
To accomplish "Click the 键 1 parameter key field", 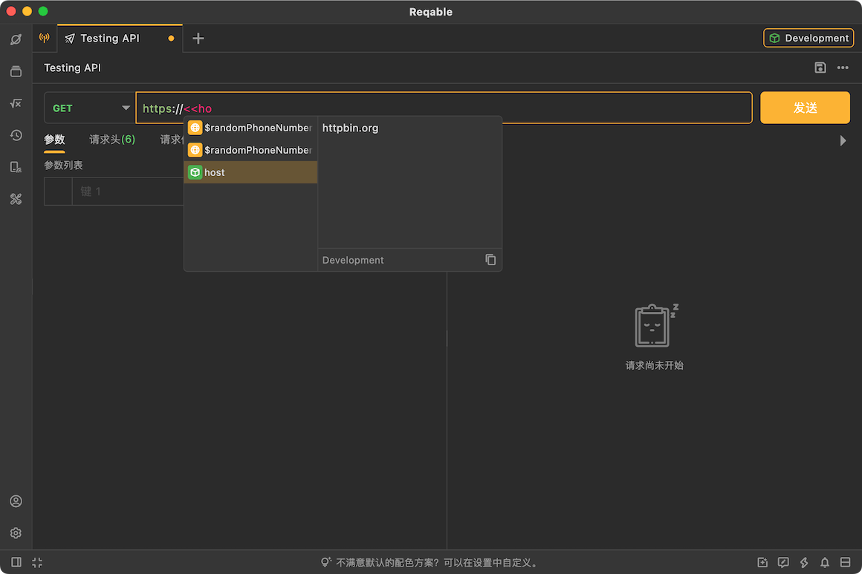I will tap(128, 191).
